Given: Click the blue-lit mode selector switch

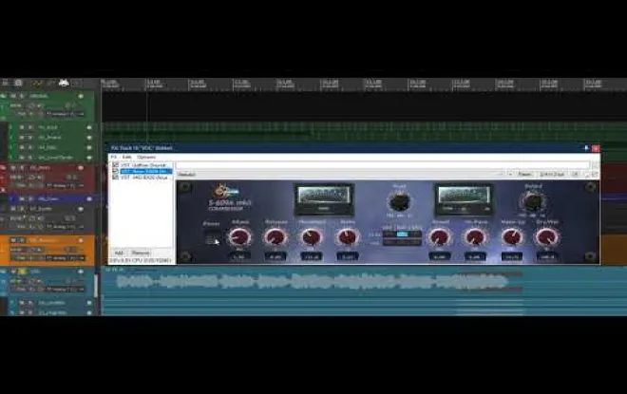Looking at the screenshot, I should click(402, 235).
